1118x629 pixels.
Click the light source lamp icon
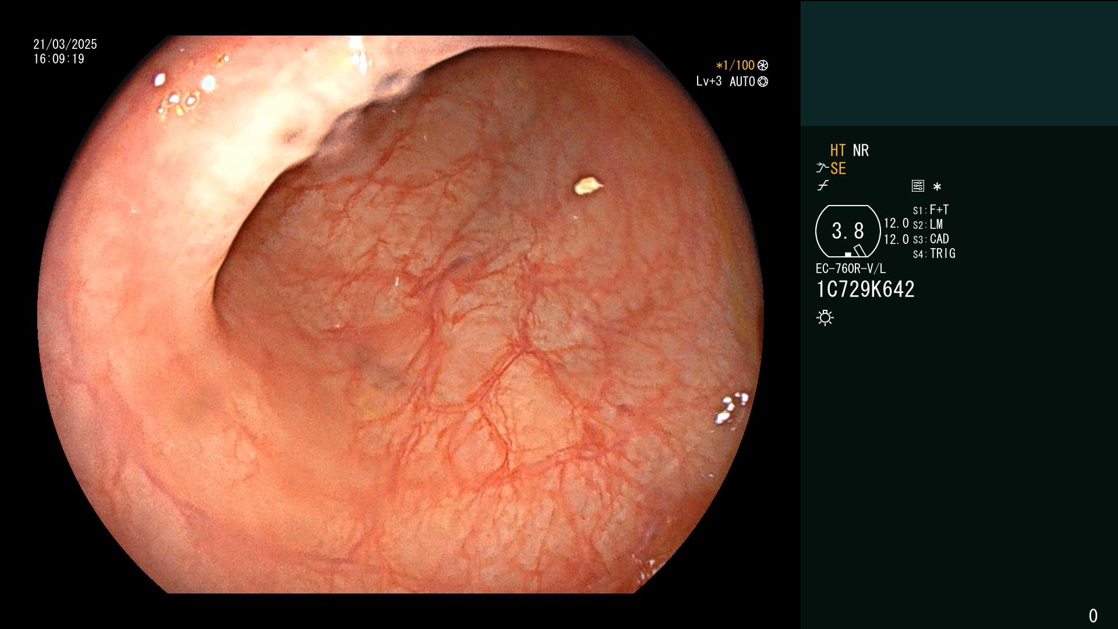825,317
